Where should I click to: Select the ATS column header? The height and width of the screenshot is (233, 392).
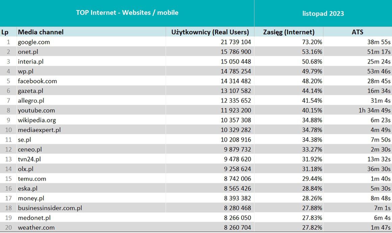click(x=357, y=32)
